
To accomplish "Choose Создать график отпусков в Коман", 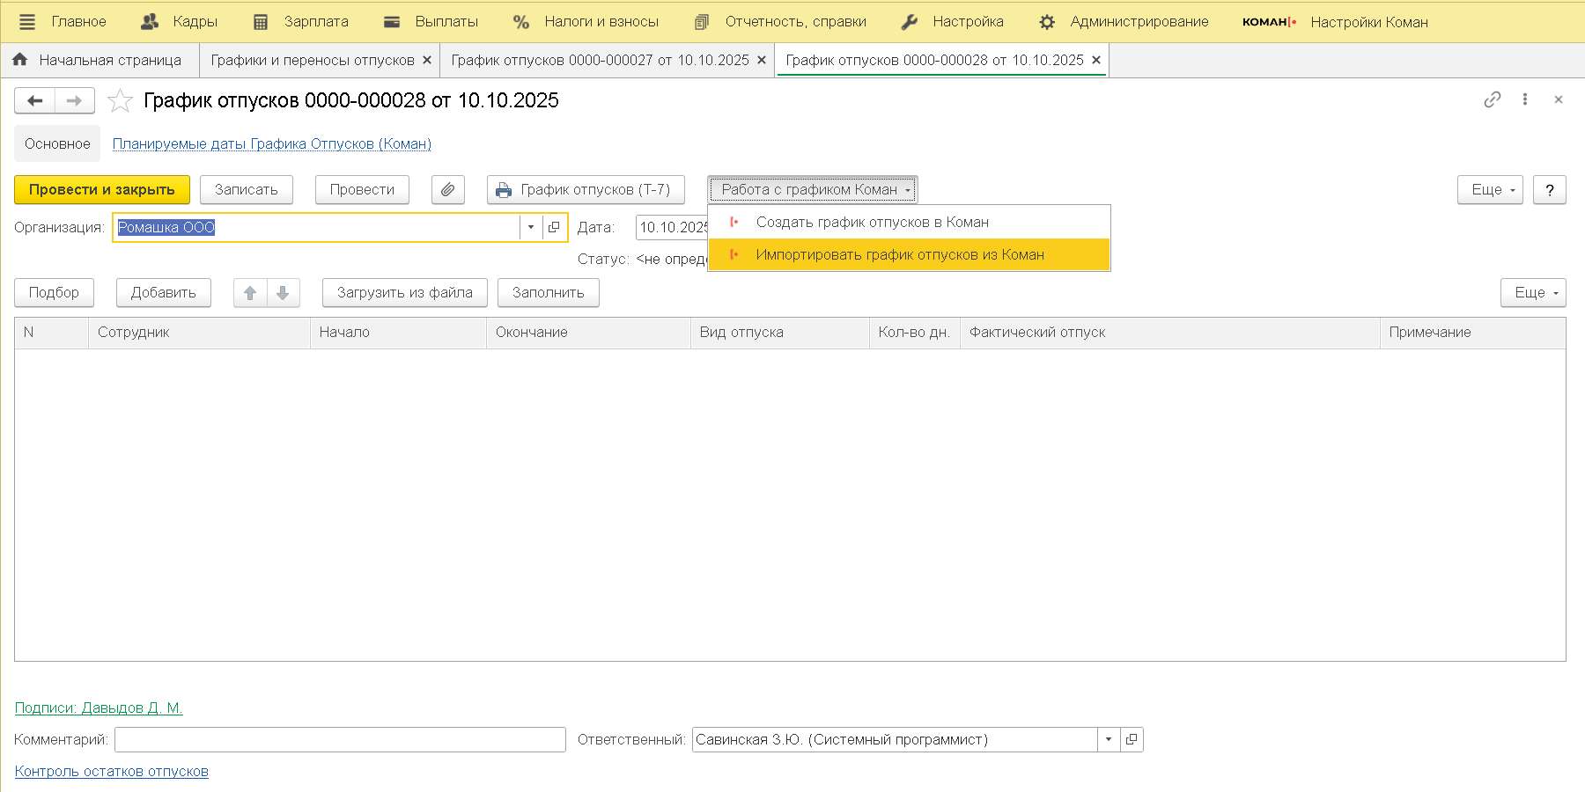I will tap(872, 223).
